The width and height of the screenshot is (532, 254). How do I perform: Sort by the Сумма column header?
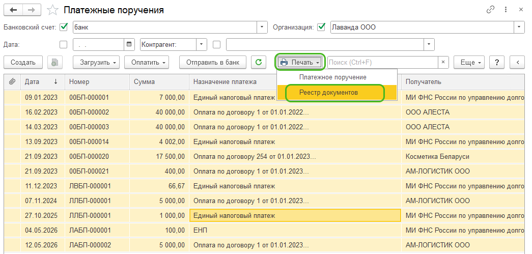click(x=159, y=82)
